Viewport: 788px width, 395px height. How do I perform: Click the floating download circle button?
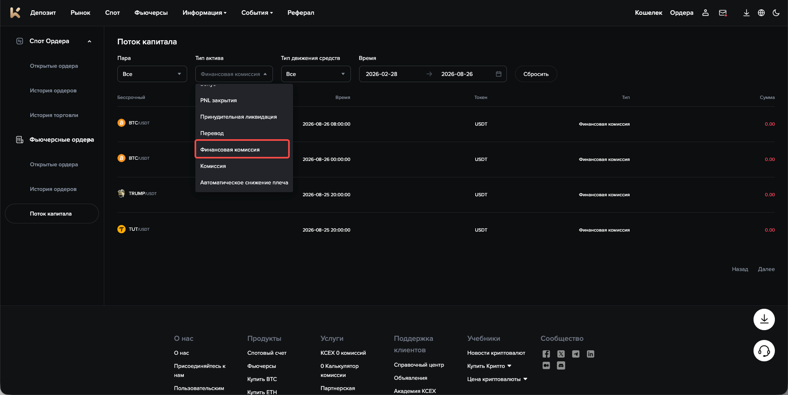(764, 319)
